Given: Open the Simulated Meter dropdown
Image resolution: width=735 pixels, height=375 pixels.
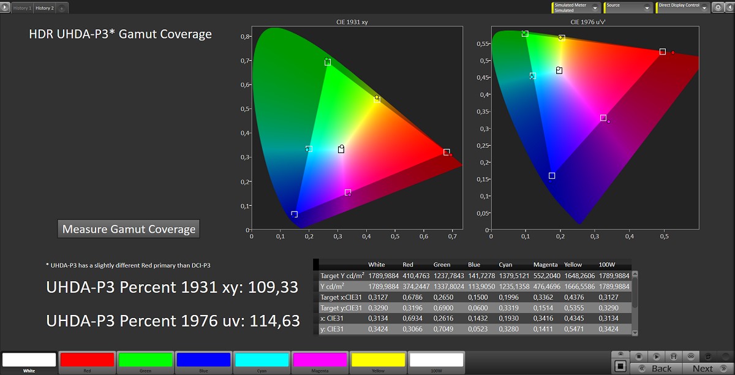Looking at the screenshot, I should pos(575,8).
